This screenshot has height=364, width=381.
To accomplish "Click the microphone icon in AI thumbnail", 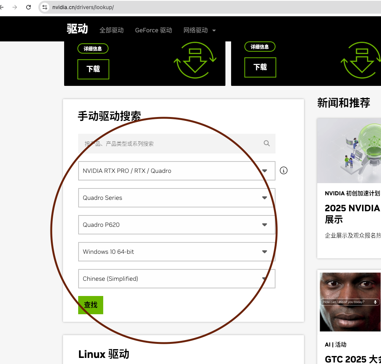I will [375, 302].
